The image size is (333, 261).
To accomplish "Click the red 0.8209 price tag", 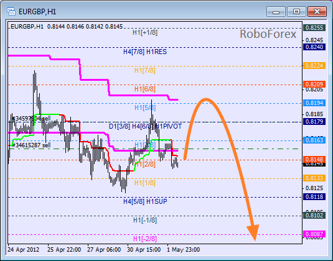I will click(x=314, y=84).
